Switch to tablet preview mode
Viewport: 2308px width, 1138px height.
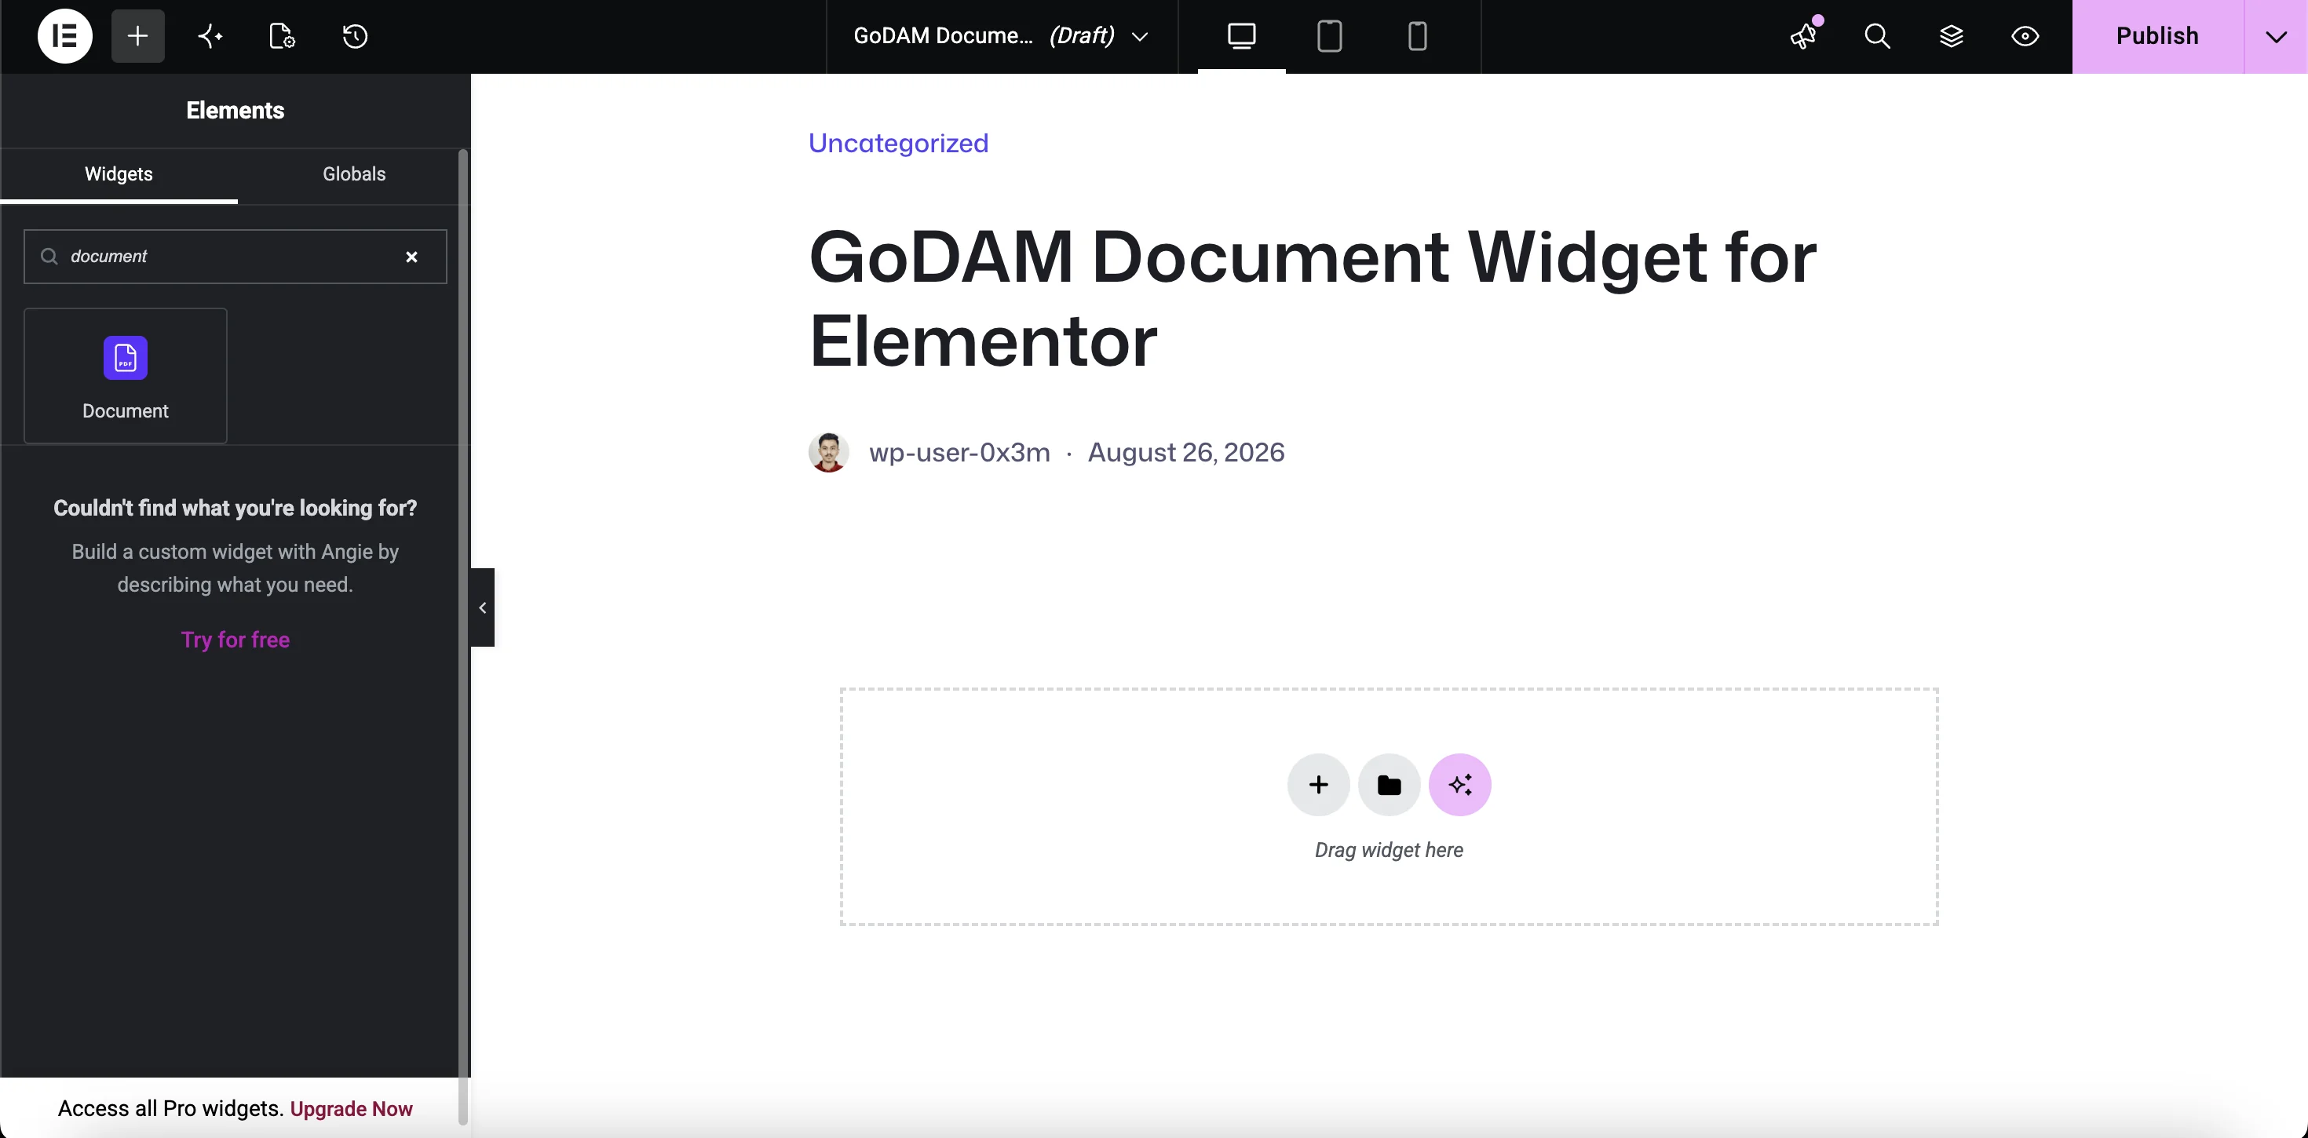1330,36
